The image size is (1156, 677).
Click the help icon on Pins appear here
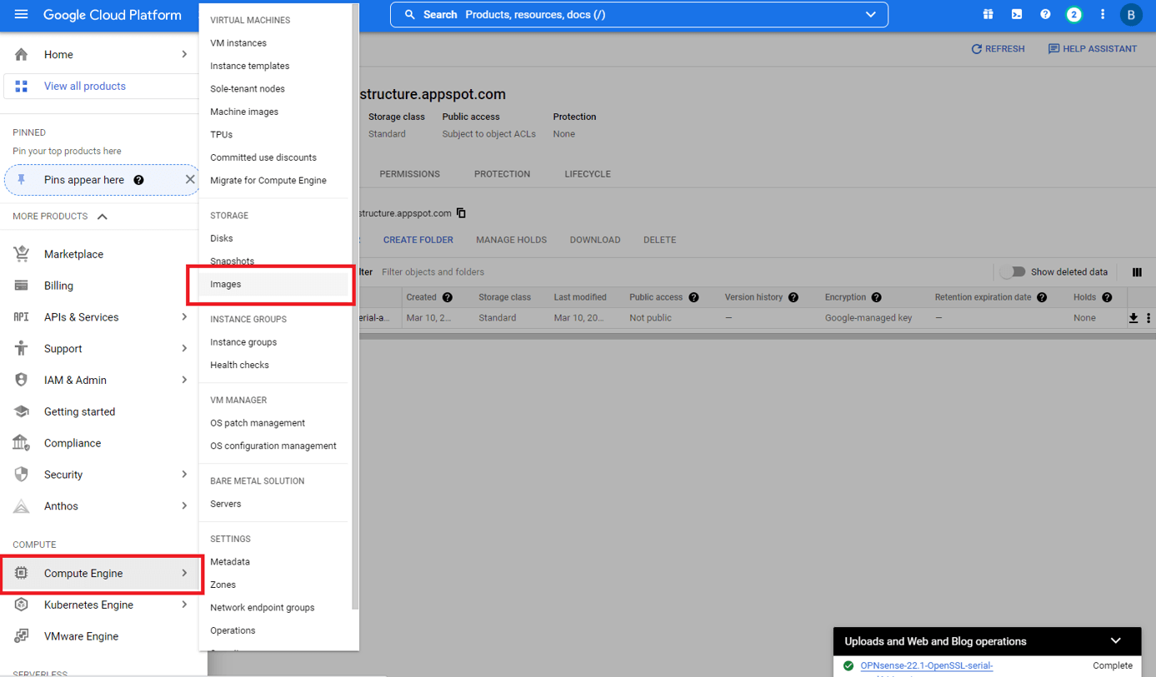point(138,180)
